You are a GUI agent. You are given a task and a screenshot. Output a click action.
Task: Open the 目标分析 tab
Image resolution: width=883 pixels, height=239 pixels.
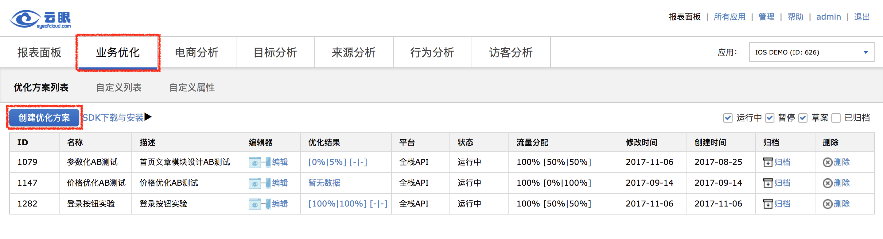point(275,52)
